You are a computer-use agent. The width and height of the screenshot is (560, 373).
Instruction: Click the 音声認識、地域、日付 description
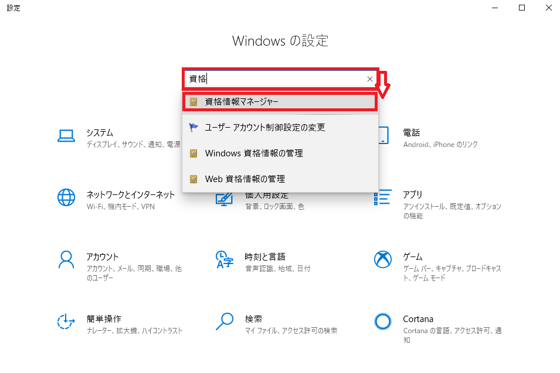point(278,269)
